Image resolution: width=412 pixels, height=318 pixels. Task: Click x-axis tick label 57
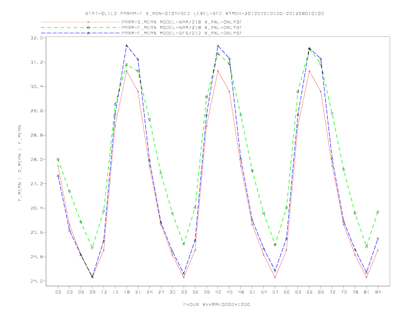pos(275,292)
